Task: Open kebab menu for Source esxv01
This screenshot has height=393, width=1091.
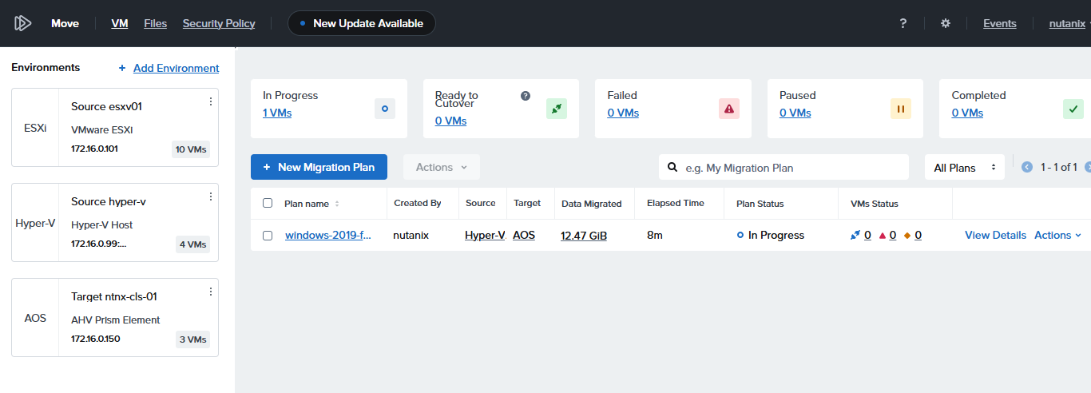Action: click(x=211, y=101)
